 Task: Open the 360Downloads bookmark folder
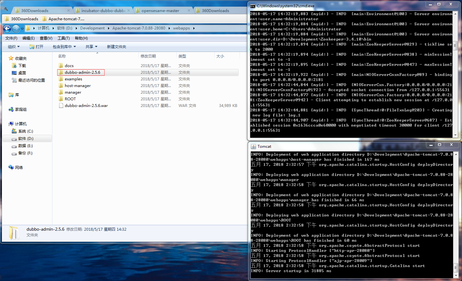point(21,19)
